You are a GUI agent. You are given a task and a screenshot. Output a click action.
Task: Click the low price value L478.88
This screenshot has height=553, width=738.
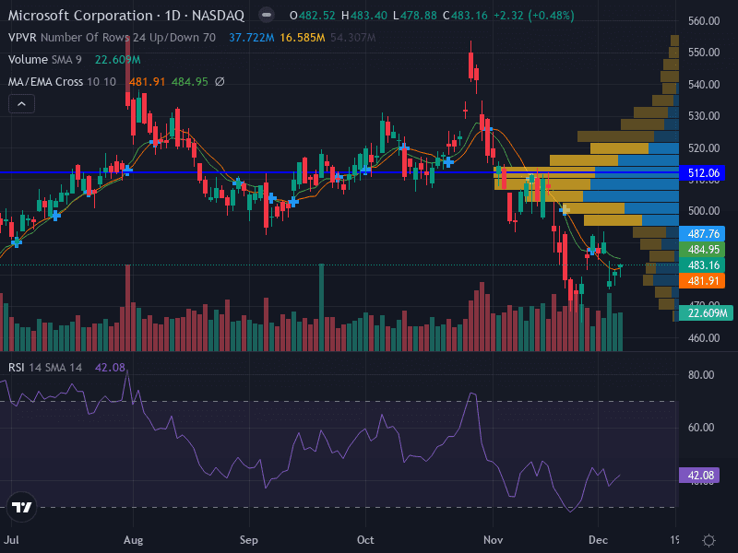tap(414, 16)
